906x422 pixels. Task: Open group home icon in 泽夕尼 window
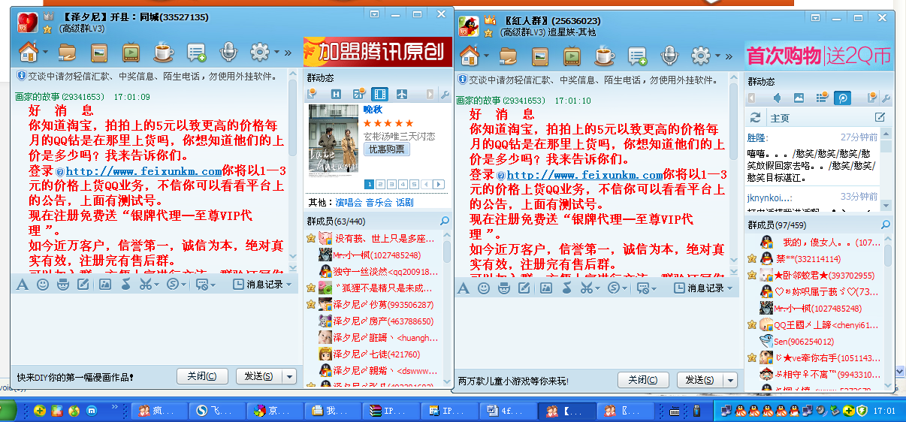tap(28, 52)
